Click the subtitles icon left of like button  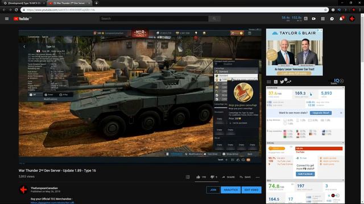(188, 177)
